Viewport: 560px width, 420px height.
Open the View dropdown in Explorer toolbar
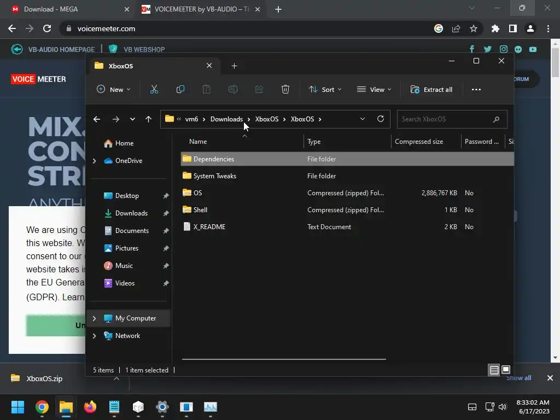pyautogui.click(x=374, y=89)
